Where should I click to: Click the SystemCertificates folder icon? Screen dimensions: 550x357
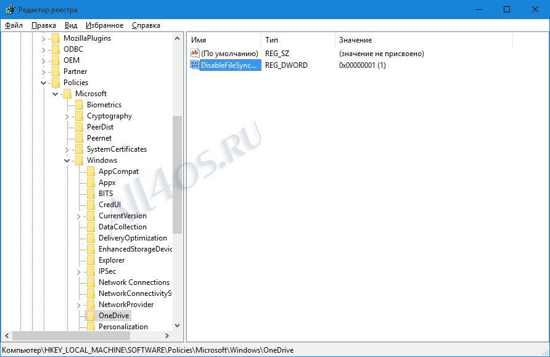point(80,149)
